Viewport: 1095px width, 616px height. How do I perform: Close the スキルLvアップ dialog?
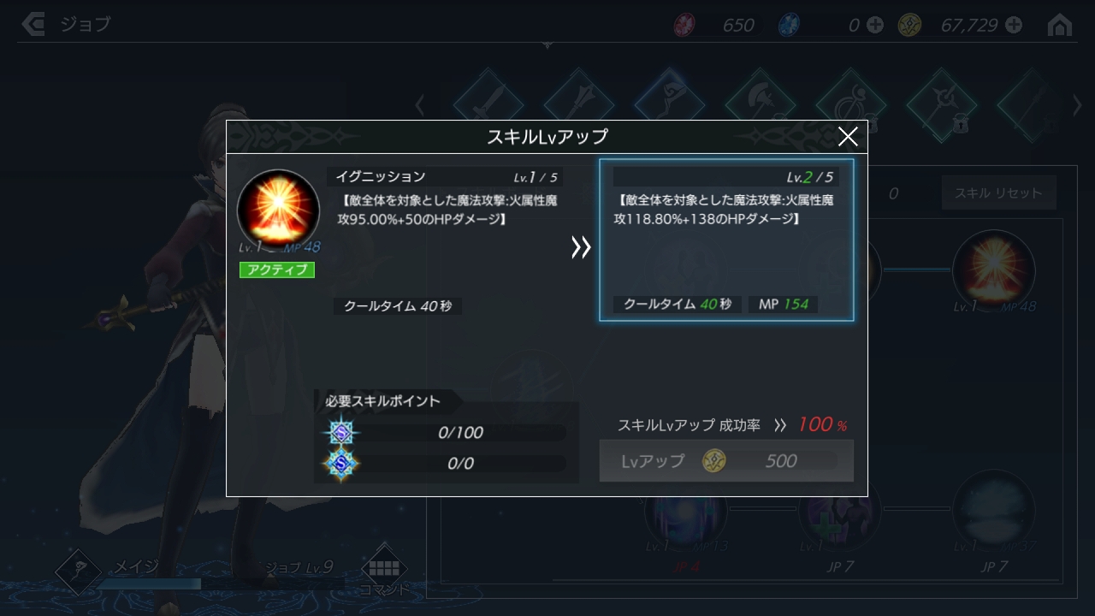847,137
